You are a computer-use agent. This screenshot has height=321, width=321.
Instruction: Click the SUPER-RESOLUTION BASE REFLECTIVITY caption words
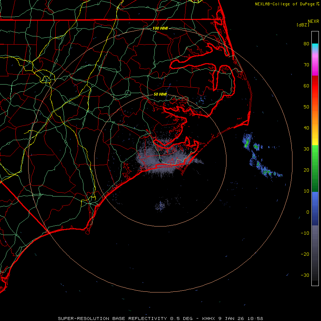point(112,319)
